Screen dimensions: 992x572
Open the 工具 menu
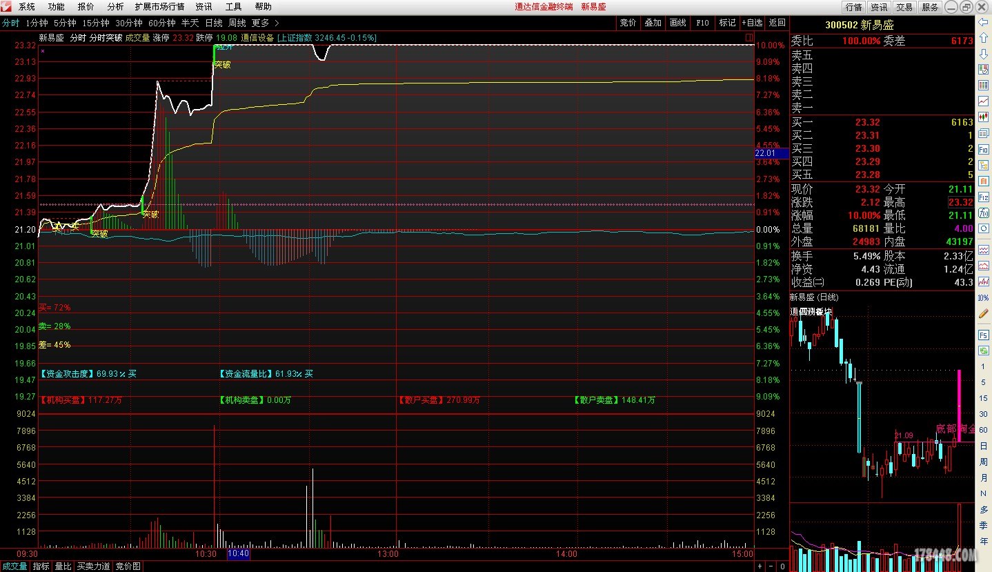(234, 7)
